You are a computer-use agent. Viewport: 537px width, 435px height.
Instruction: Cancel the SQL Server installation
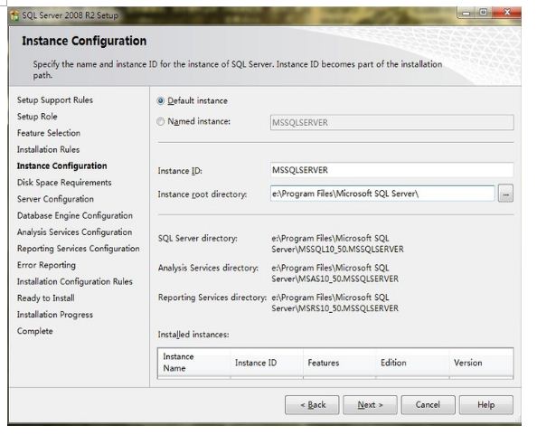click(x=429, y=405)
